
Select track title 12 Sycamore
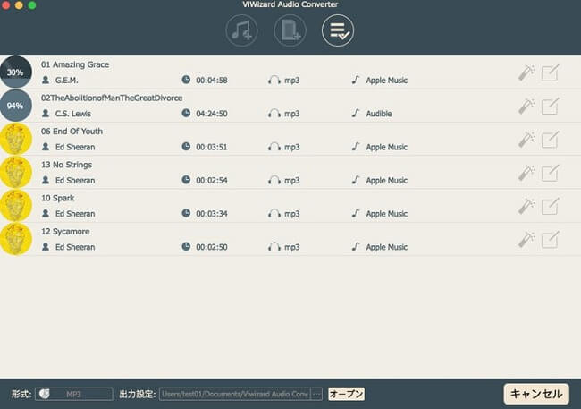[x=65, y=232]
